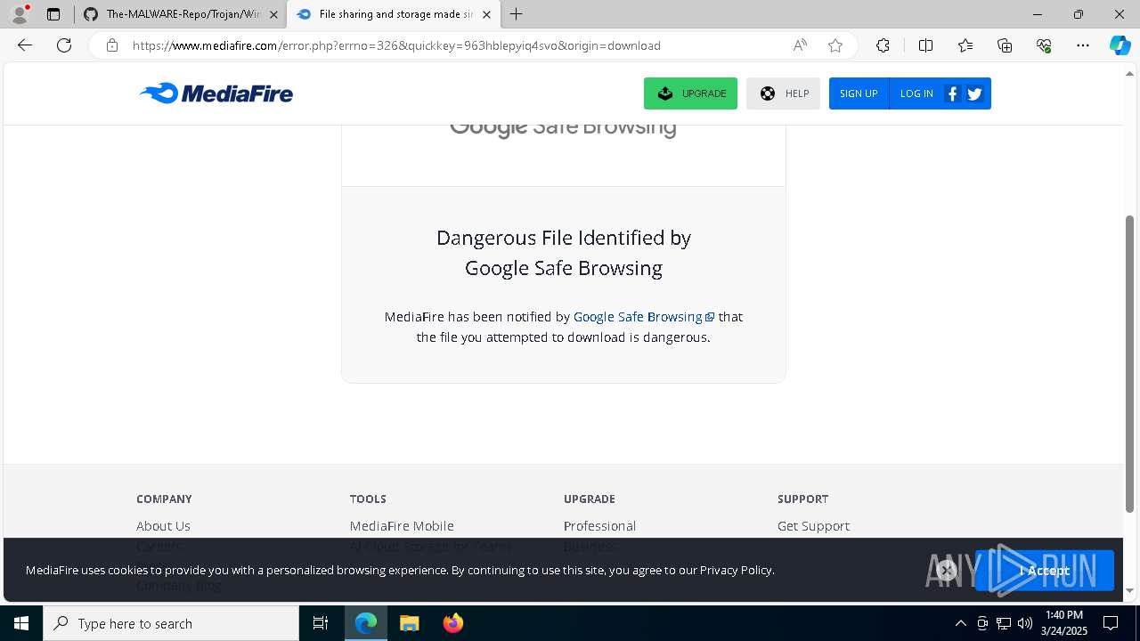Open notification center icon
The height and width of the screenshot is (641, 1140).
1111,623
